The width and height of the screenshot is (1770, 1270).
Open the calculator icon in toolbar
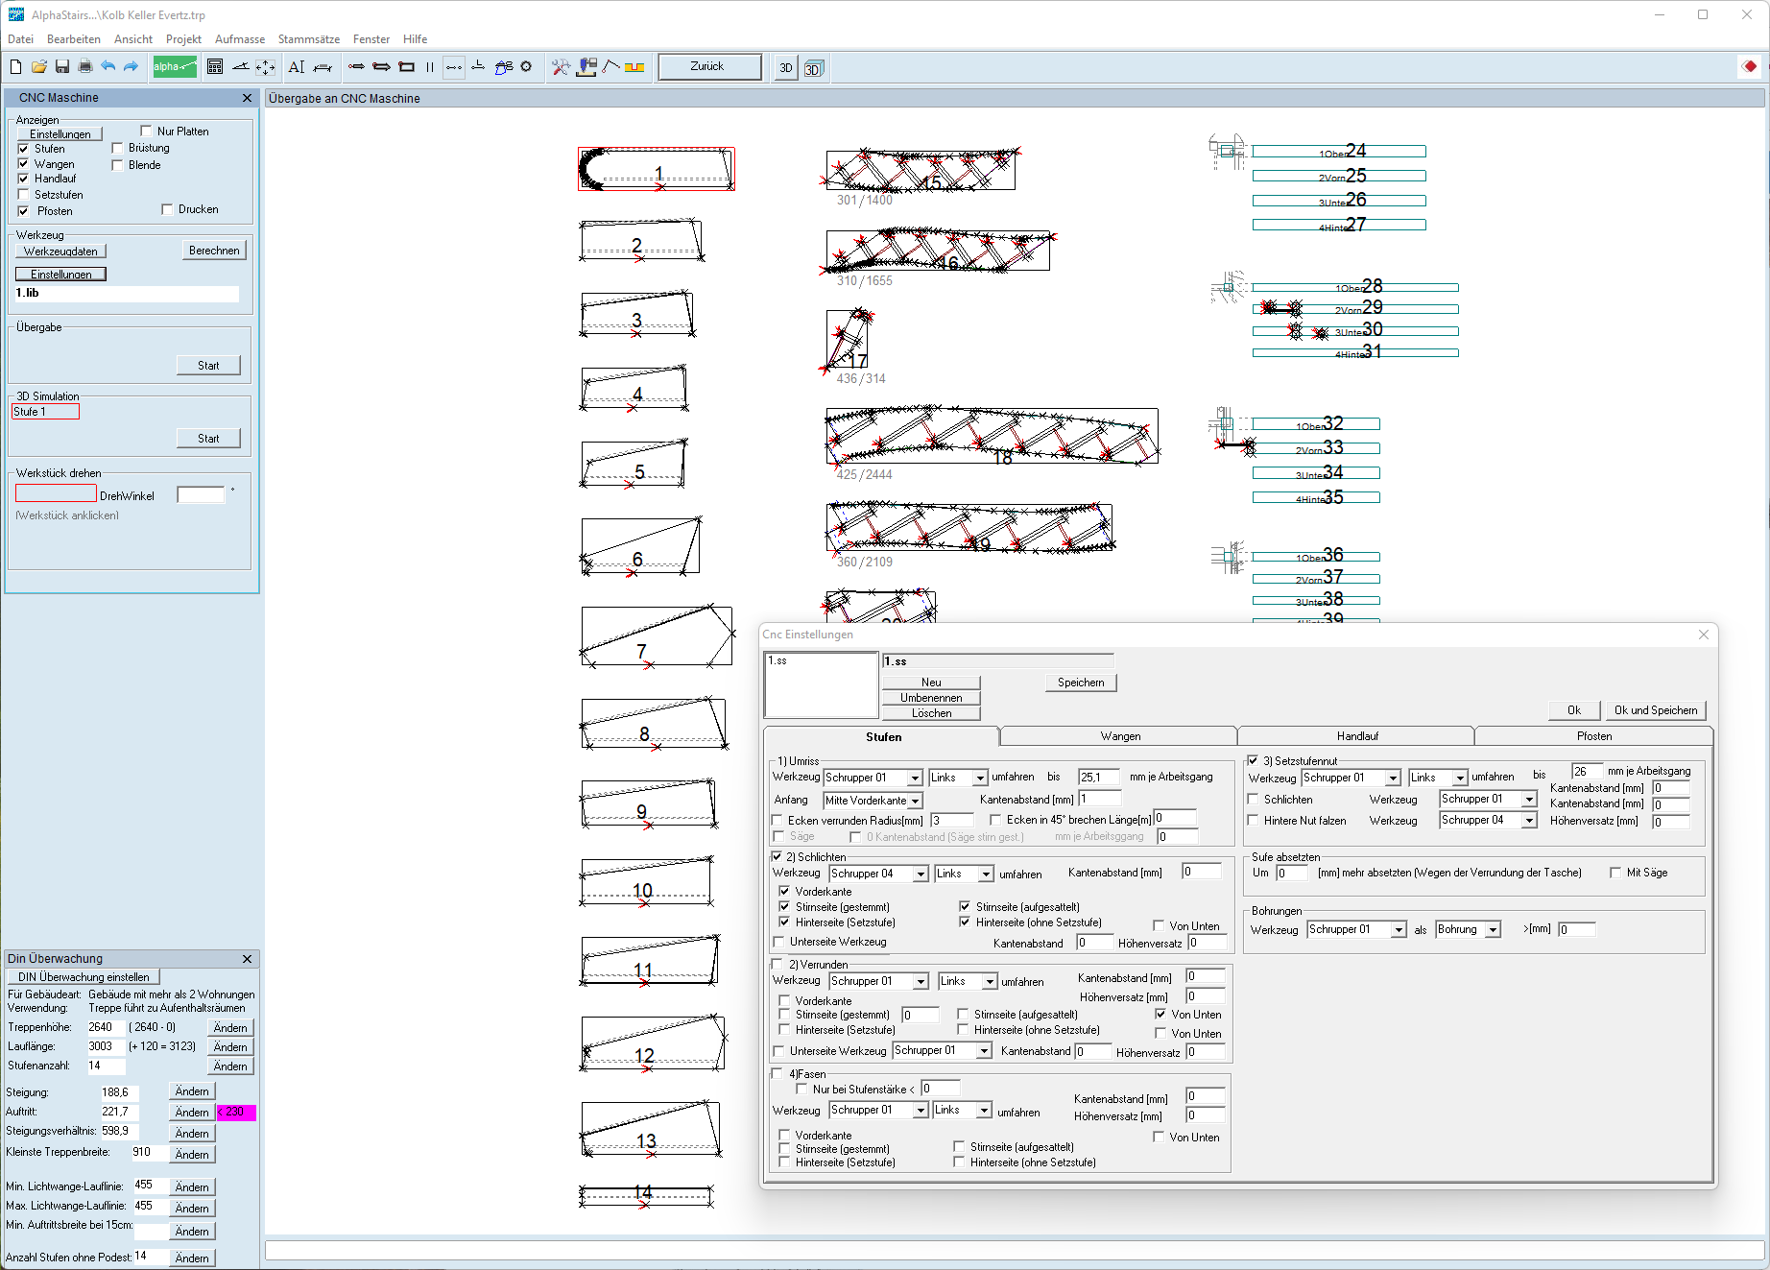215,66
